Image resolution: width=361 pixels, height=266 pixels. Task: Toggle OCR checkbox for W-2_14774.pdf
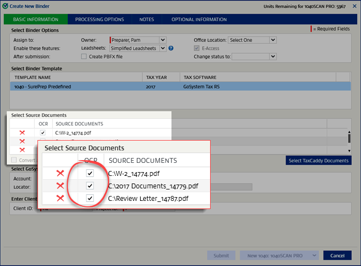click(x=90, y=173)
